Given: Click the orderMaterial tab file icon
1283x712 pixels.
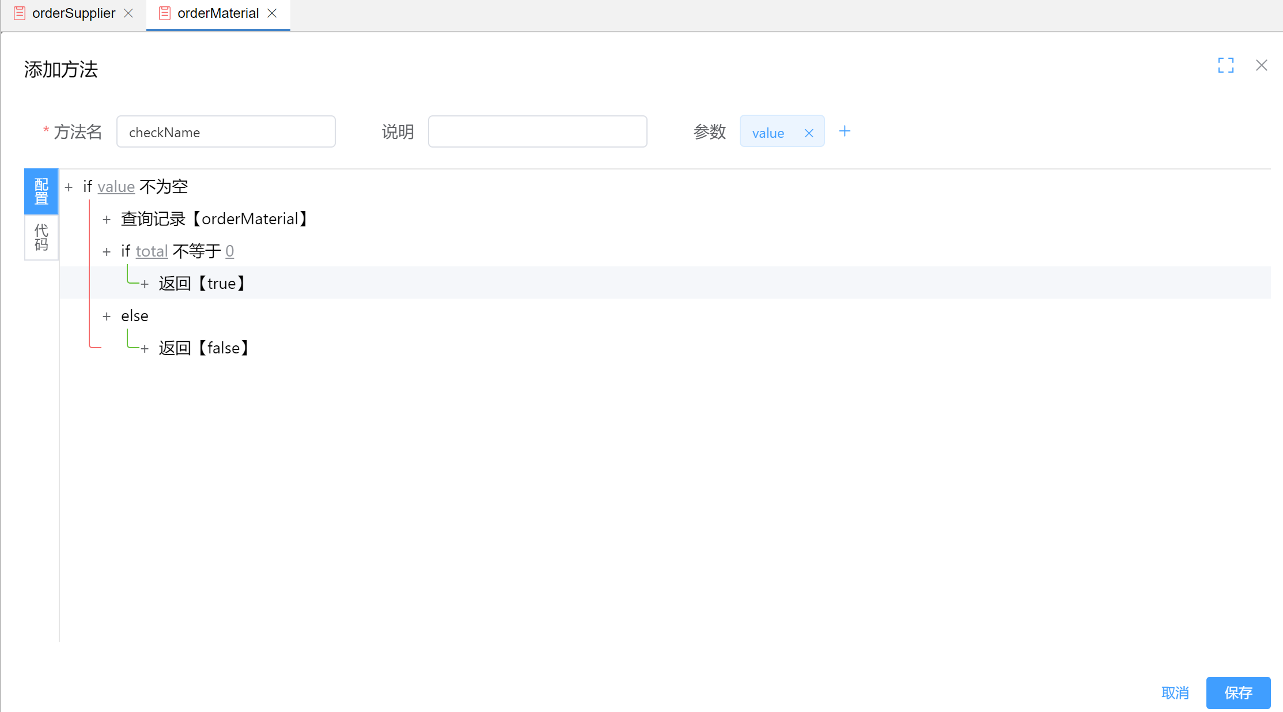Looking at the screenshot, I should point(164,13).
